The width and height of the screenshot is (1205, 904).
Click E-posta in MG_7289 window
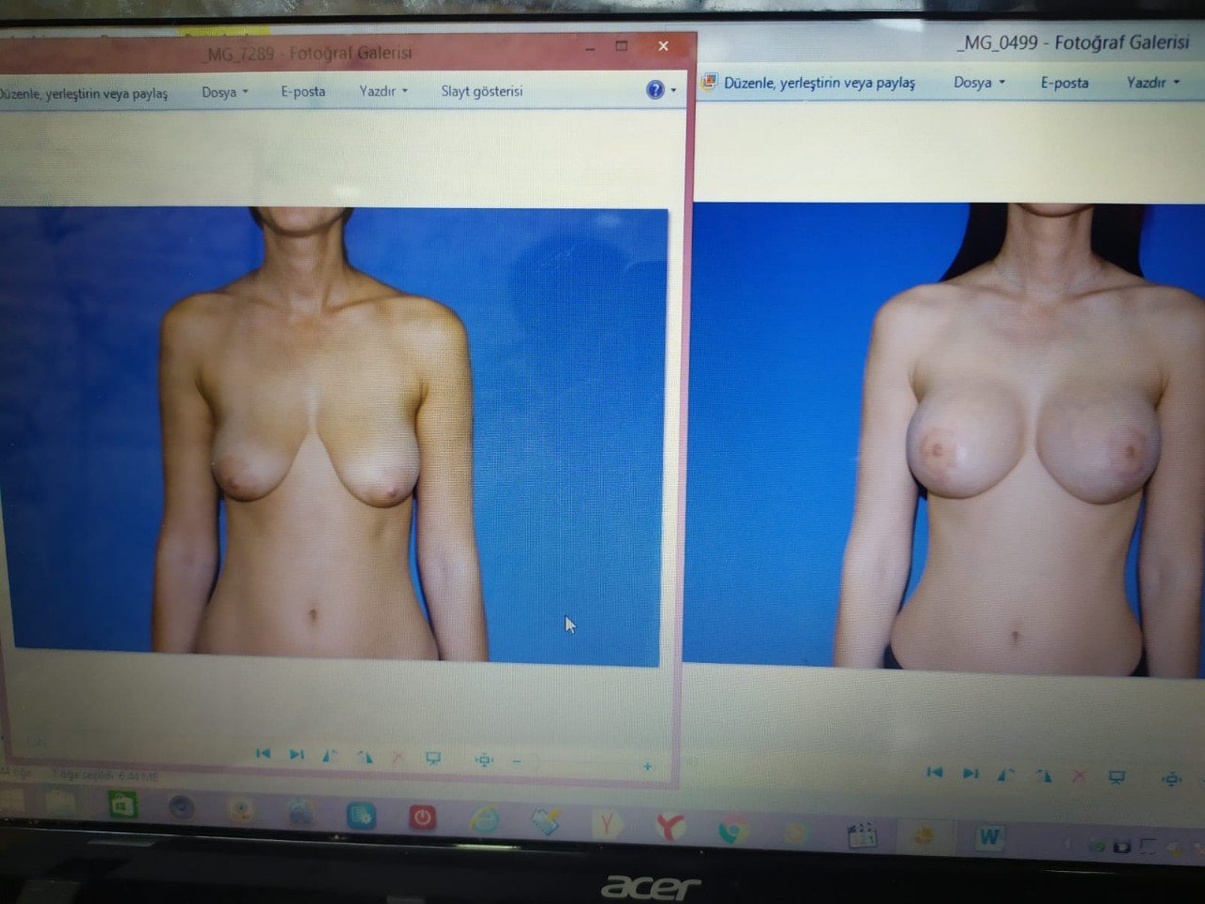302,91
